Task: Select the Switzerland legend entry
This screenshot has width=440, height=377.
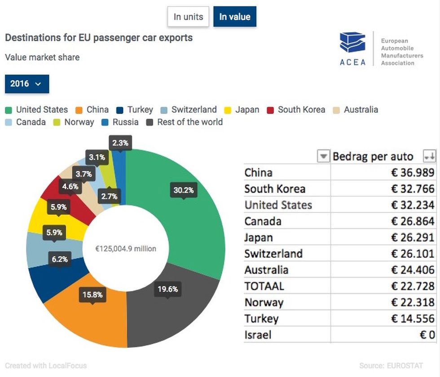Action: point(189,110)
